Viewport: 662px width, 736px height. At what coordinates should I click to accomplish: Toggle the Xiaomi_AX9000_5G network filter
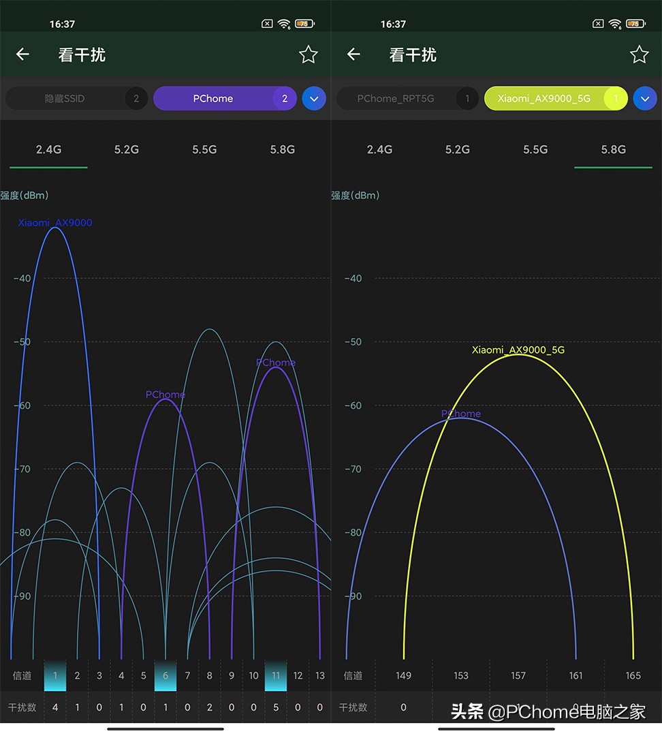pyautogui.click(x=556, y=98)
